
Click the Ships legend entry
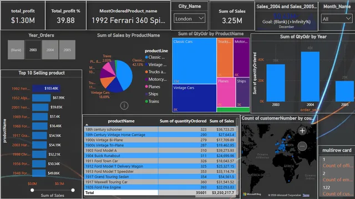click(x=151, y=94)
